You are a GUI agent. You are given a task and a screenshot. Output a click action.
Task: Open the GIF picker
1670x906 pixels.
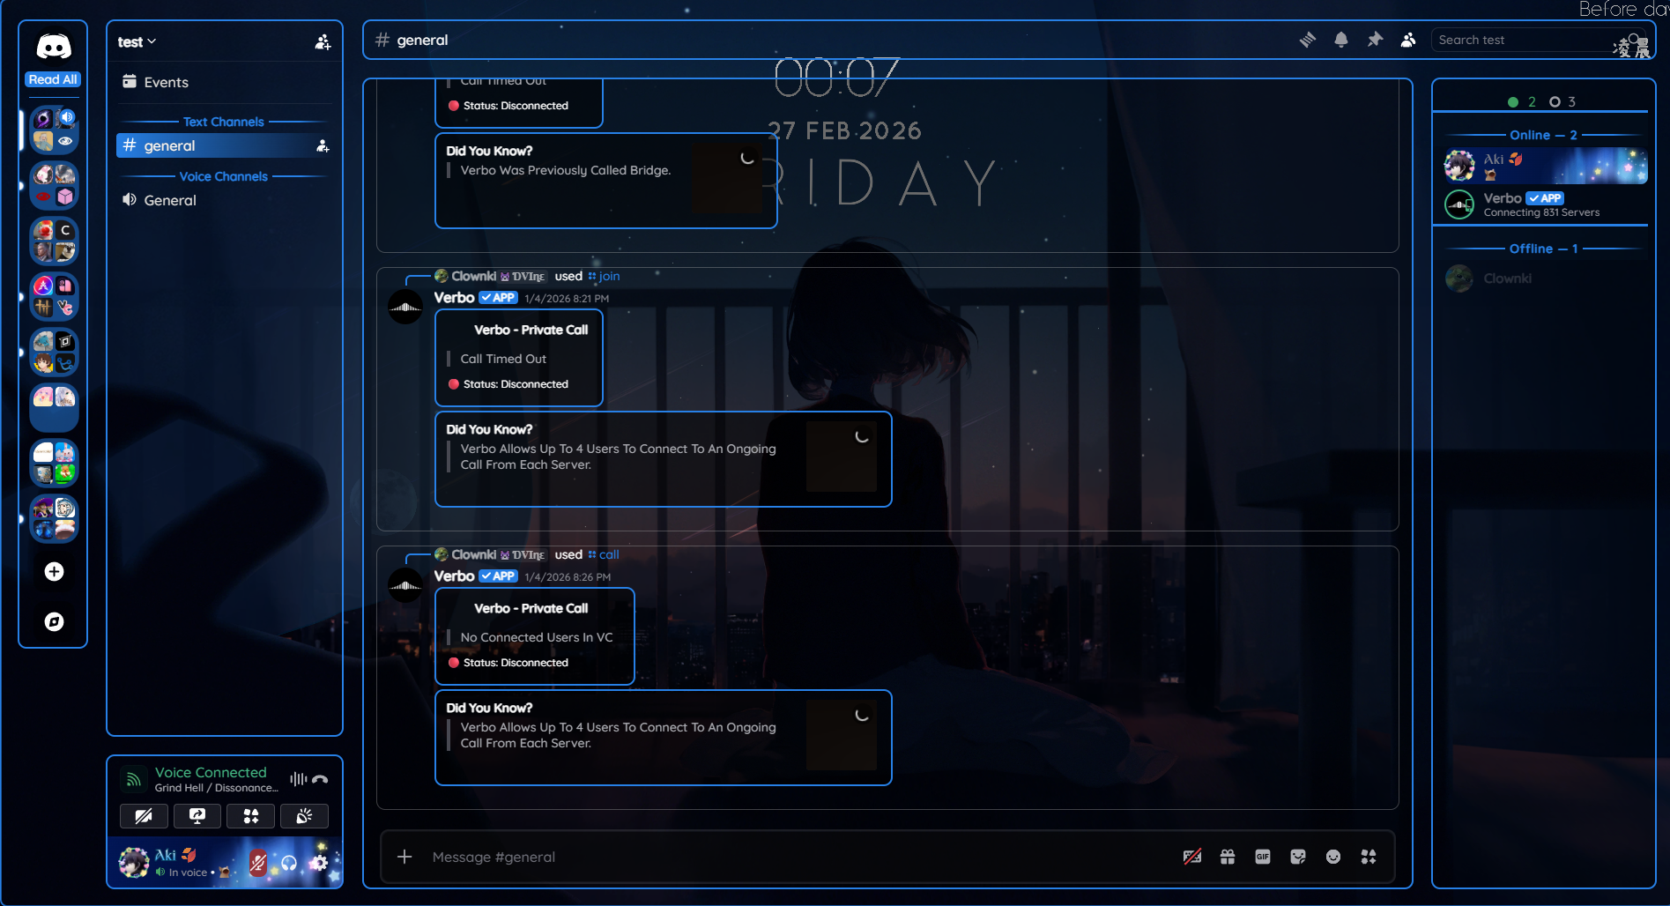tap(1263, 857)
